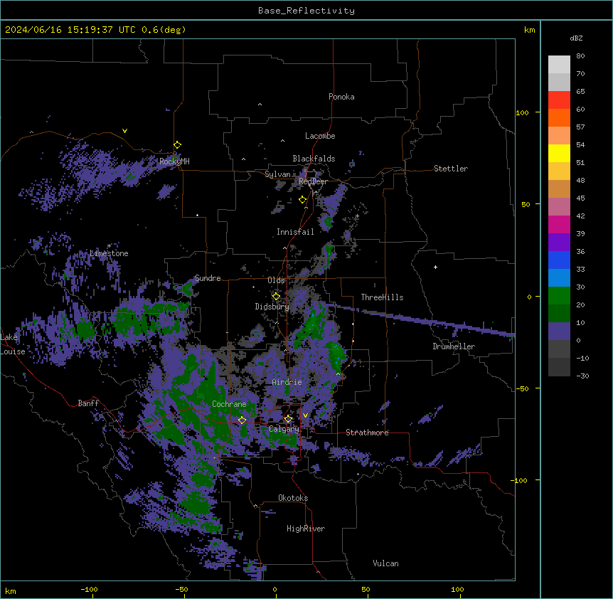Click the km unit label at bottom-left axis
The width and height of the screenshot is (613, 599).
11,591
